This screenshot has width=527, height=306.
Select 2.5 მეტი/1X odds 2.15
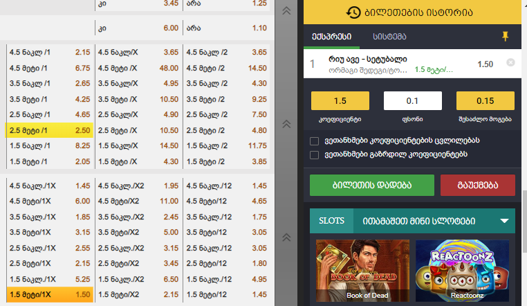pos(49,264)
